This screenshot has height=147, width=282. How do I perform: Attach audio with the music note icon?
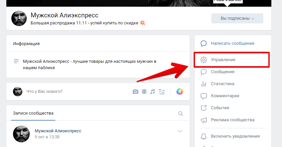pos(153,92)
